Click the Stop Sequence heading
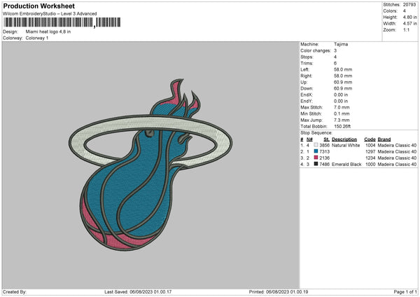This screenshot has width=420, height=297. (316, 132)
